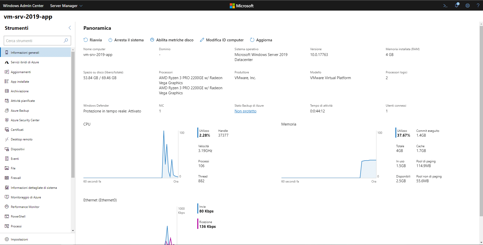The width and height of the screenshot is (483, 245).
Task: Open the Non protetto backup link
Action: click(x=245, y=111)
